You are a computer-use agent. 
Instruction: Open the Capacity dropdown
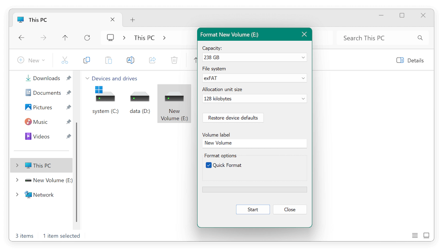click(254, 58)
